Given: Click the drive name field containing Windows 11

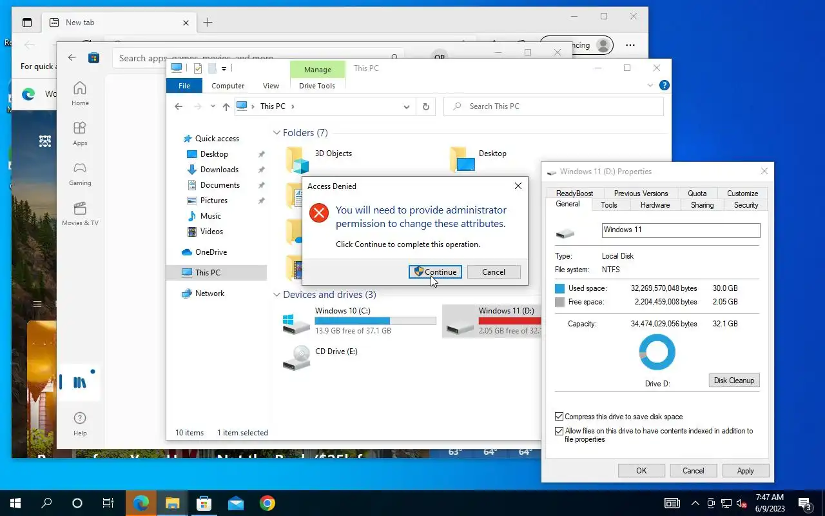Looking at the screenshot, I should point(681,230).
